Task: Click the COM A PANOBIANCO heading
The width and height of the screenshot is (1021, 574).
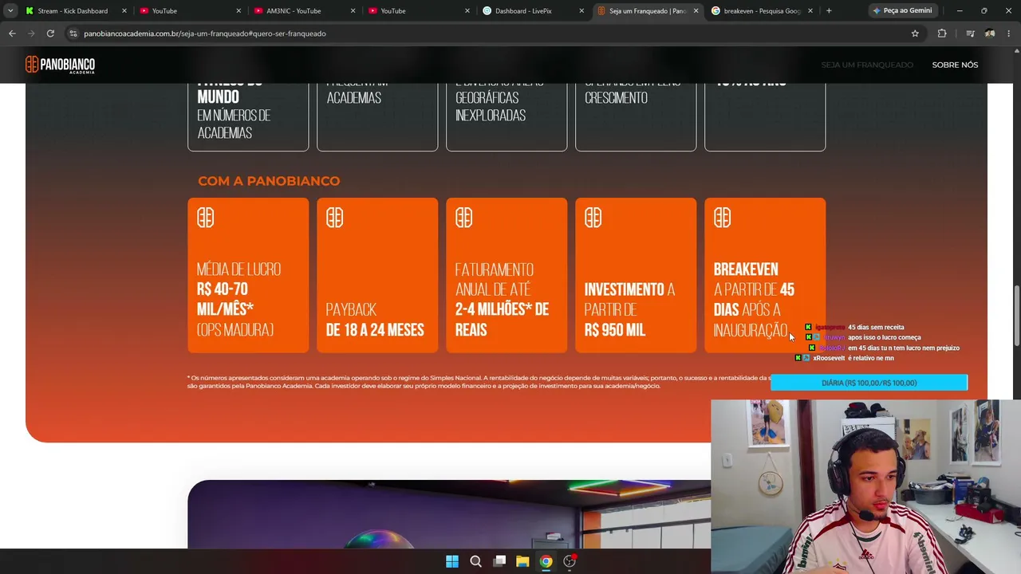Action: (269, 181)
